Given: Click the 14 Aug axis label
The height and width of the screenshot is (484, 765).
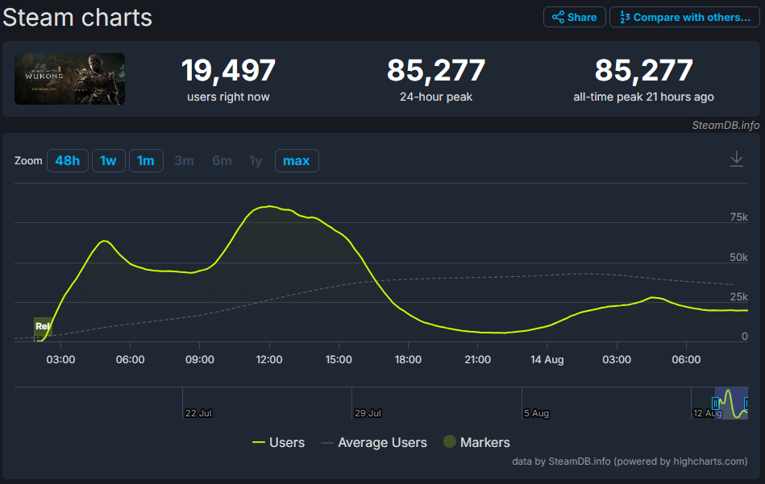Looking at the screenshot, I should point(547,360).
